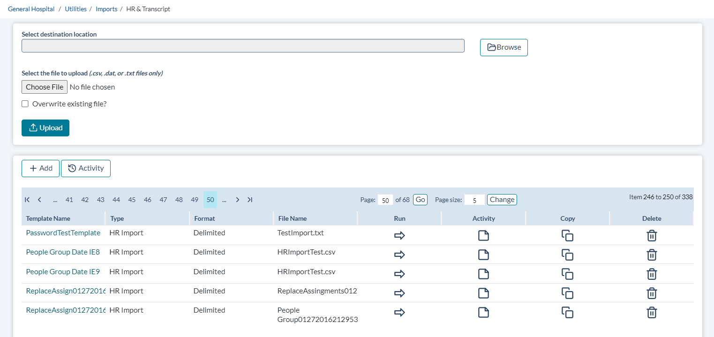The image size is (714, 337).
Task: Open activity for the TestImport.txt row
Action: click(483, 235)
